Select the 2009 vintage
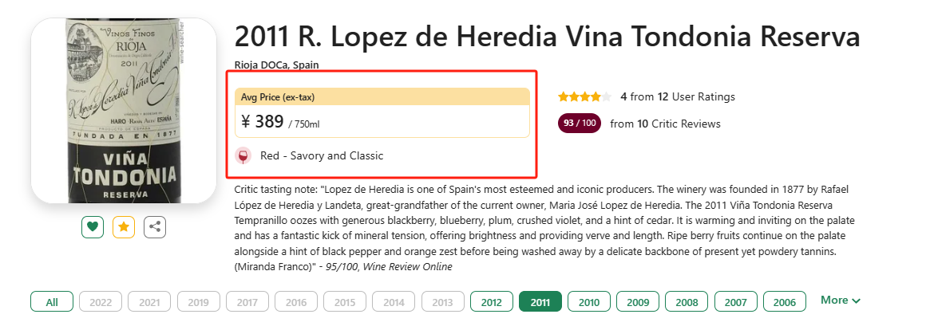Viewport: 934px width, 326px height. (638, 301)
